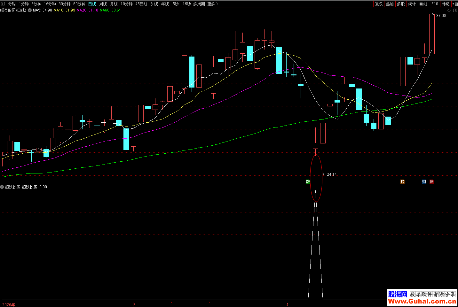Activate the 画线 drawing tools button
Viewport: 458px width, 307px height.
[x=423, y=4]
